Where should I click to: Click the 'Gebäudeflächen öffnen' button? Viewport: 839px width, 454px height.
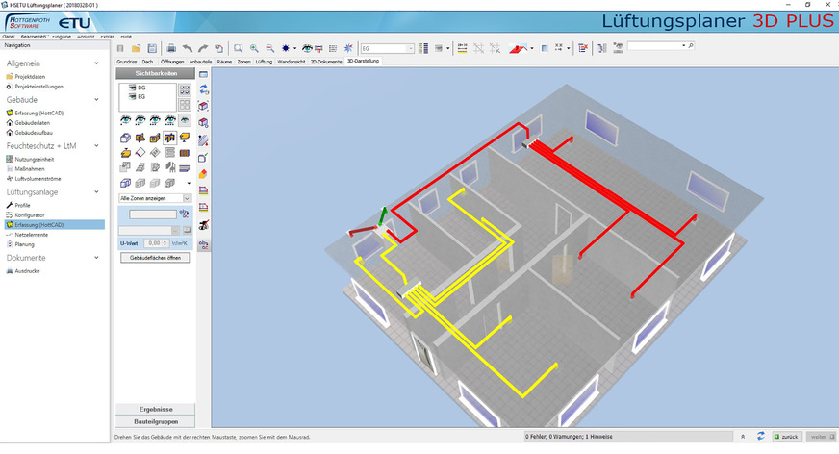(154, 258)
